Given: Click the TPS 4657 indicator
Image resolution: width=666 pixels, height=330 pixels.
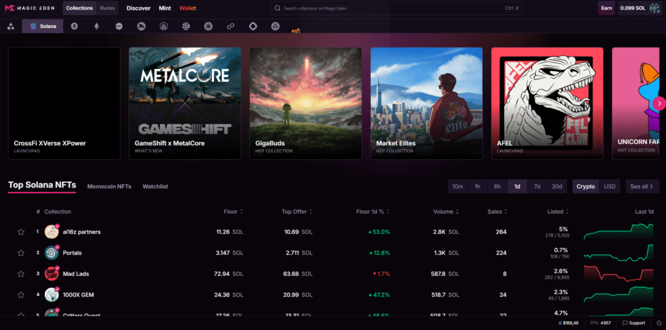Looking at the screenshot, I should 600,323.
